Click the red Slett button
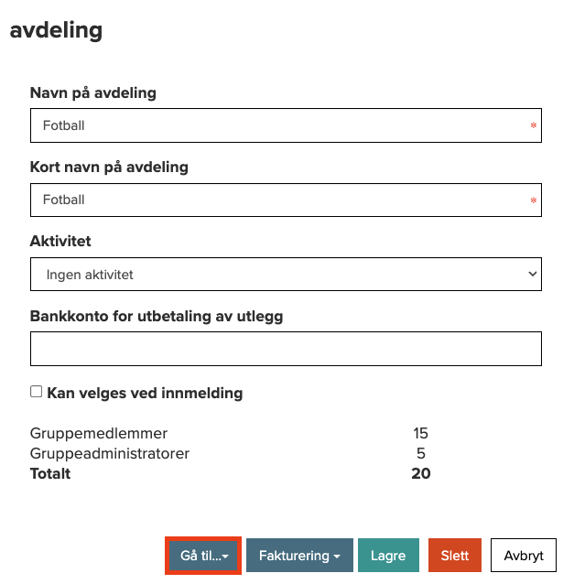574x584 pixels. click(x=454, y=556)
